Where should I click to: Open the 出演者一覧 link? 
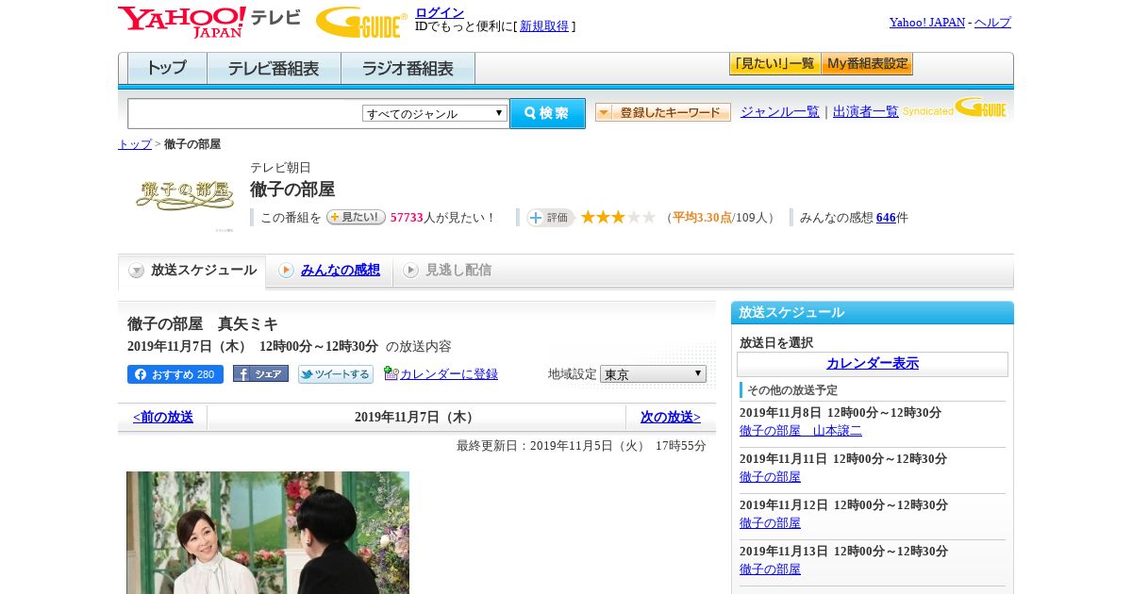(x=866, y=112)
